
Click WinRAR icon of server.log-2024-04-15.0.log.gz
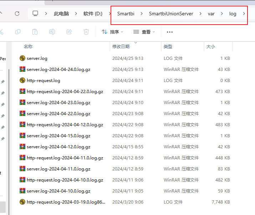tap(22, 135)
